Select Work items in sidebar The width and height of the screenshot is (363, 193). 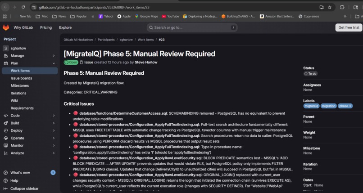coord(30,71)
